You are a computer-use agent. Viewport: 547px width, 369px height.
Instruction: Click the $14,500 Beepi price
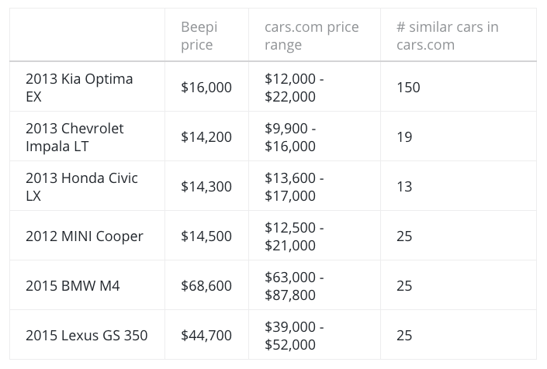click(206, 236)
